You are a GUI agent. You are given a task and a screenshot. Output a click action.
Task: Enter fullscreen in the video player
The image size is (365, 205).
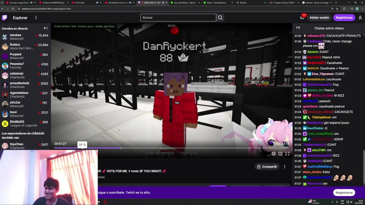pos(287,154)
